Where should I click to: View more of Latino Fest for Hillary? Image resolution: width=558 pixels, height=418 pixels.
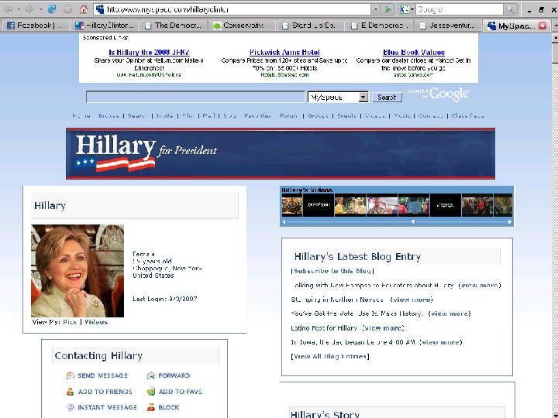pyautogui.click(x=384, y=328)
